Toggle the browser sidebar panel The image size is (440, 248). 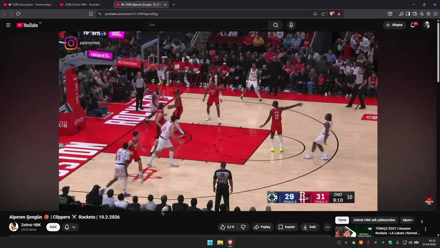tap(408, 14)
